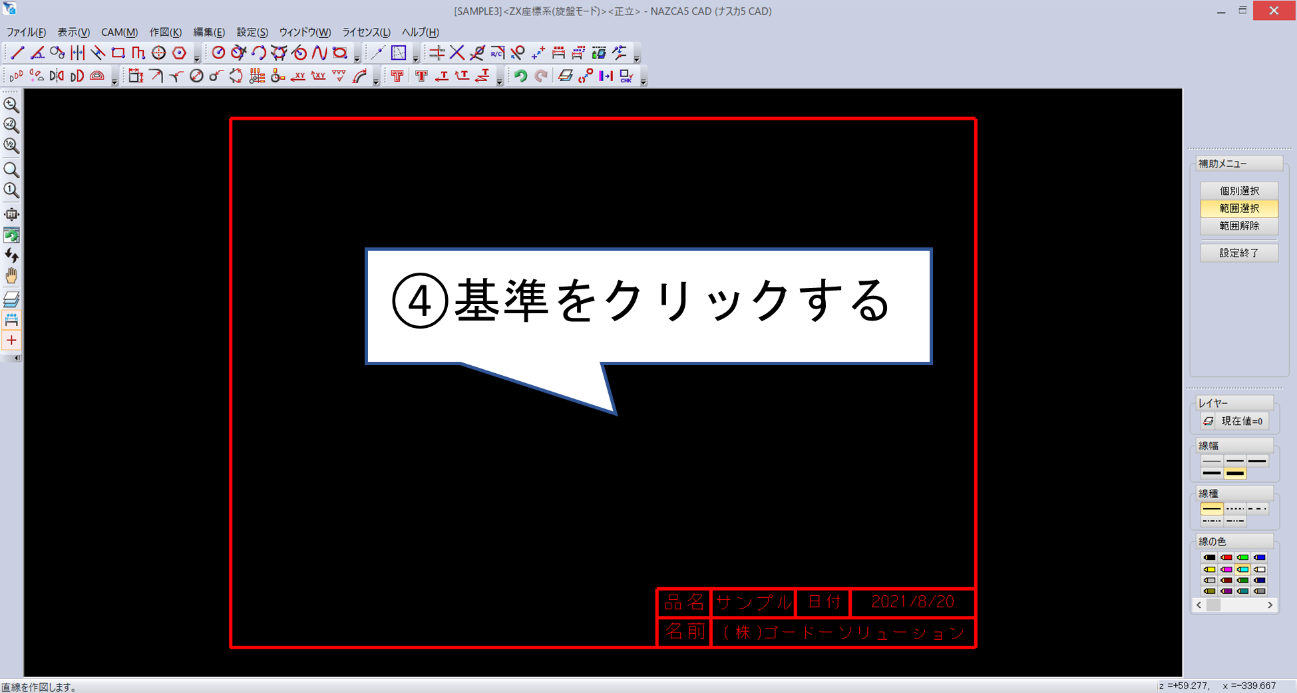
Task: Click the green undo arrow
Action: click(520, 76)
